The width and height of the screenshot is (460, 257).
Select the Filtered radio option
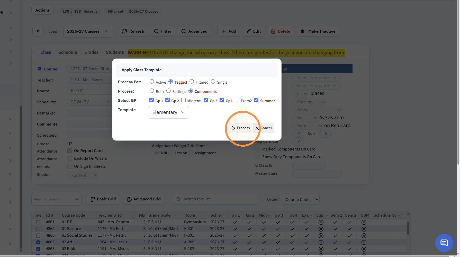[192, 82]
